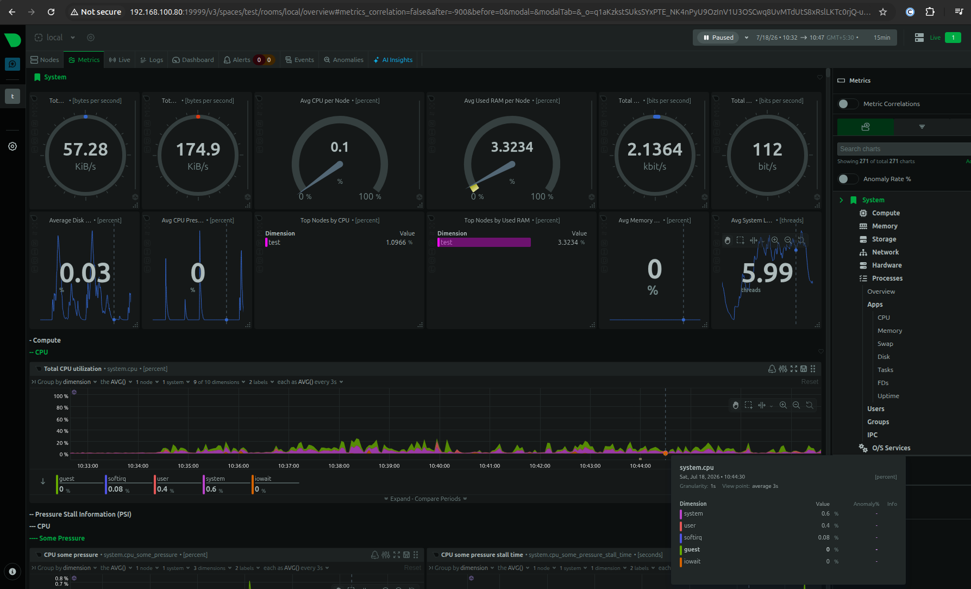Collapse the System section chevron in Metrics tree

coord(841,200)
